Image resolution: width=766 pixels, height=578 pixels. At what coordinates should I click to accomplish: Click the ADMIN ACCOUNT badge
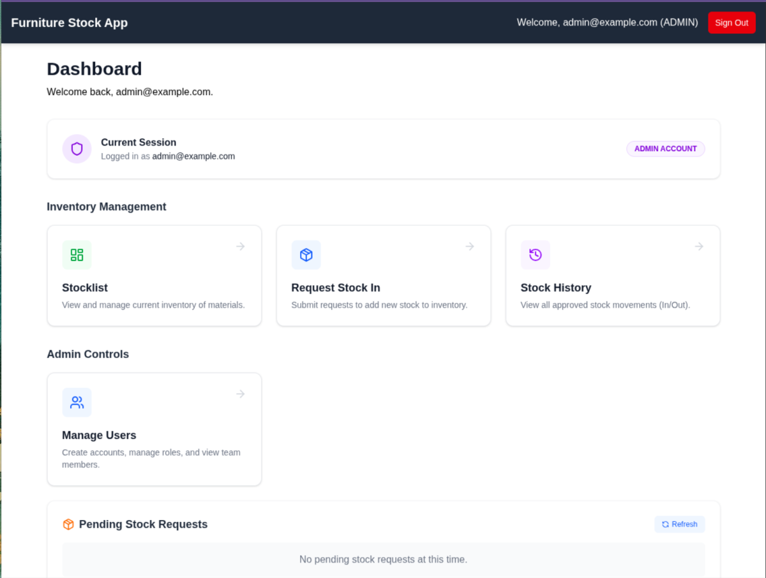click(665, 149)
